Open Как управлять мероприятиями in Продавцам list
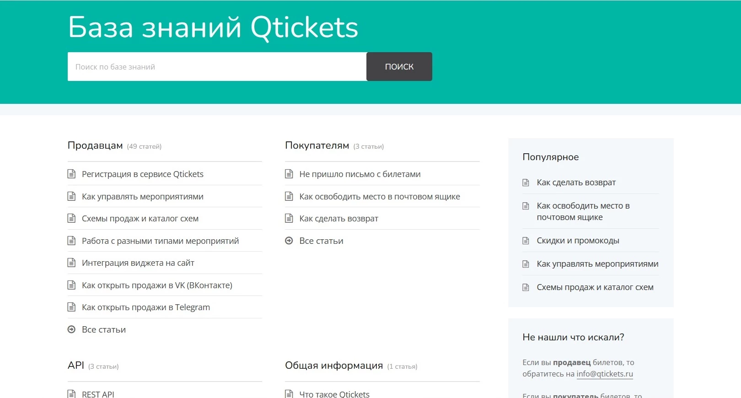This screenshot has width=741, height=398. click(143, 196)
